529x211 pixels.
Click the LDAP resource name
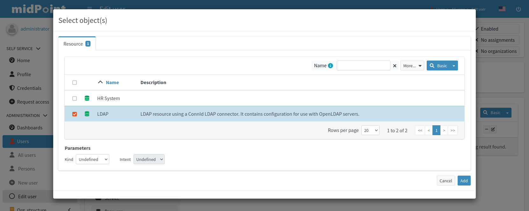pyautogui.click(x=103, y=114)
